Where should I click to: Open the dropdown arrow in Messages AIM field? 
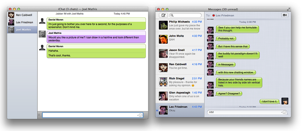click(x=282, y=112)
